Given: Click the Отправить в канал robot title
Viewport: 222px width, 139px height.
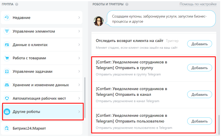Looking at the screenshot, I should pyautogui.click(x=131, y=92).
